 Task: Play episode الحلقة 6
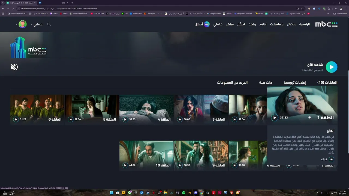[16, 119]
